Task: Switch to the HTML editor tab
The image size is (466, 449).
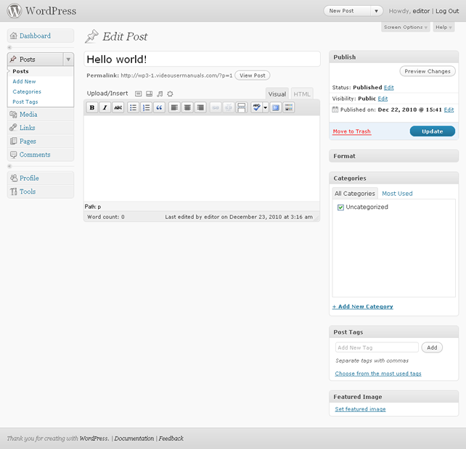Action: click(x=302, y=94)
